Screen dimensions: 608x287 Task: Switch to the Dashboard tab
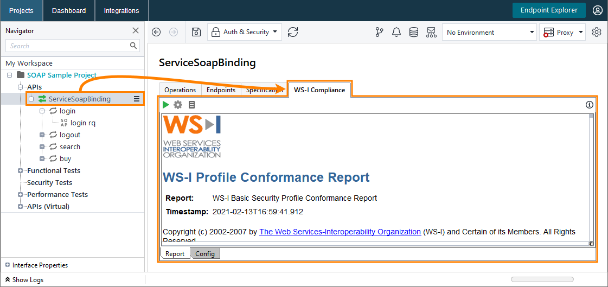click(x=69, y=10)
